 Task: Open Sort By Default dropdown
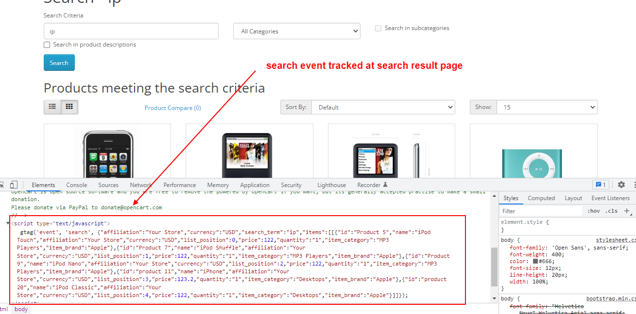[383, 107]
